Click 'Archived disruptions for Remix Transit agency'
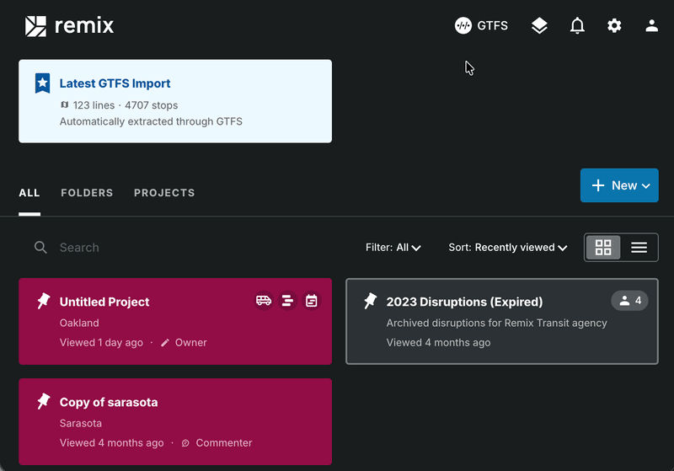Screen dimensions: 674x471 point(496,323)
